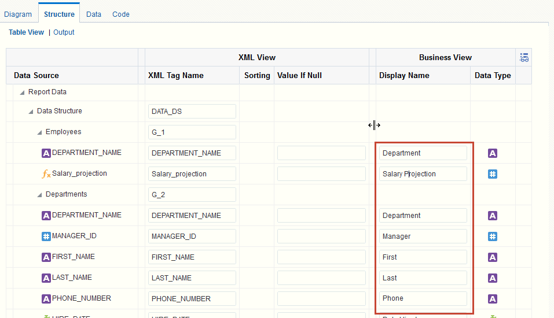Viewport: 554px width, 318px height.
Task: Edit PHONE_NUMBER XML tag name field
Action: (192, 298)
